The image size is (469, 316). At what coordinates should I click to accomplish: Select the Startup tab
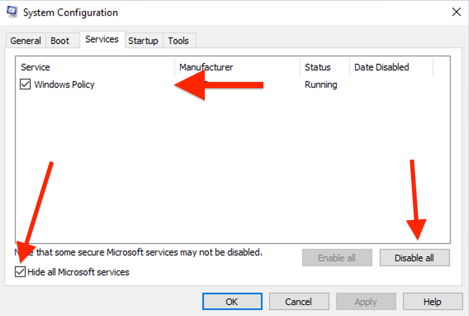pyautogui.click(x=144, y=40)
